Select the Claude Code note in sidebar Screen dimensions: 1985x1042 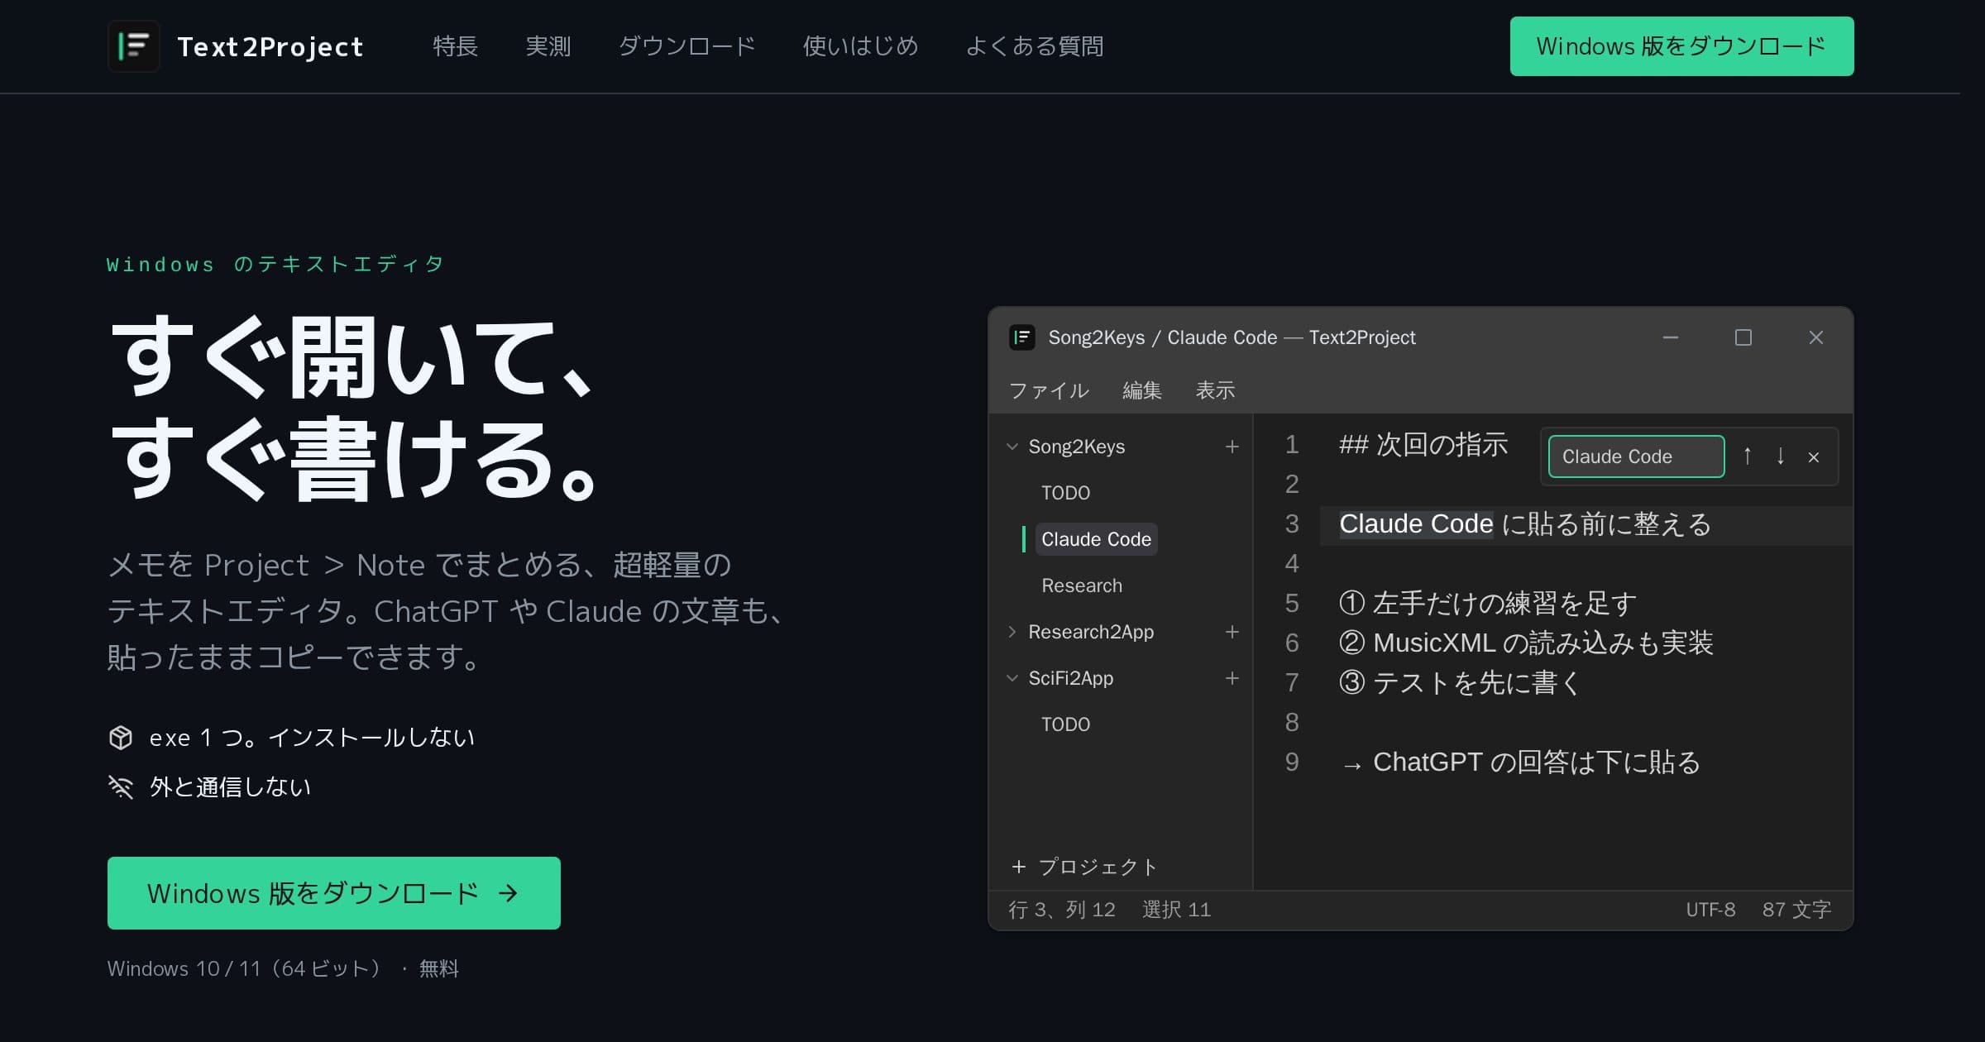click(1096, 539)
